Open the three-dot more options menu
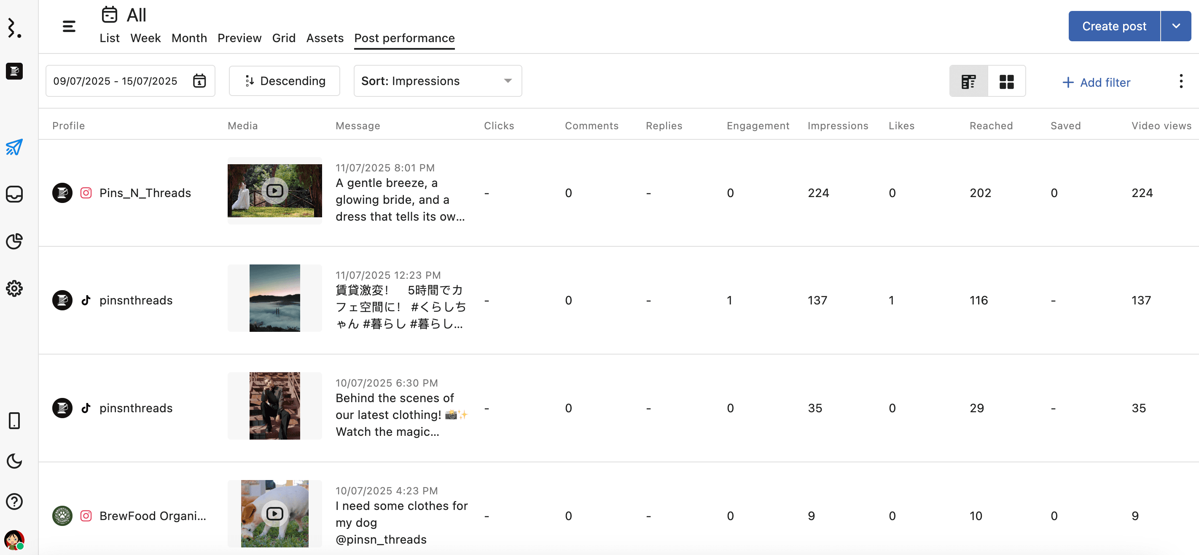This screenshot has height=555, width=1199. pos(1180,81)
